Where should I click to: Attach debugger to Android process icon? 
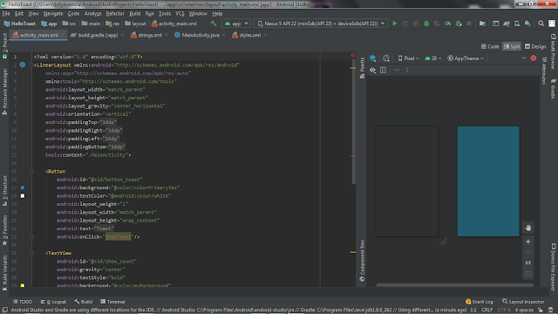coord(459,24)
